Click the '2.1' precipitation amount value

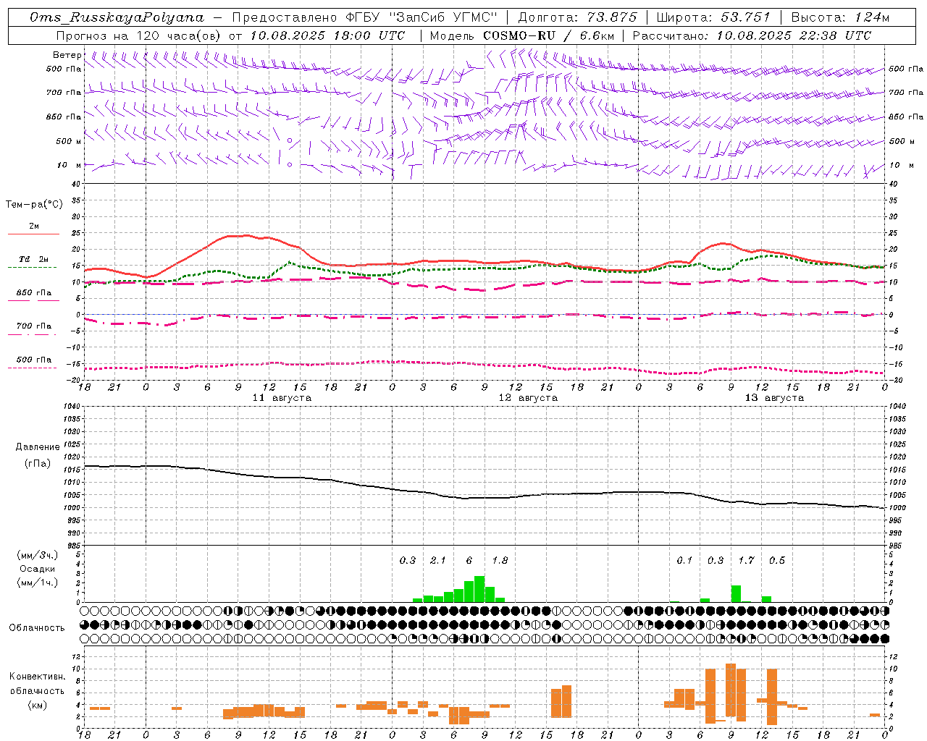click(438, 561)
